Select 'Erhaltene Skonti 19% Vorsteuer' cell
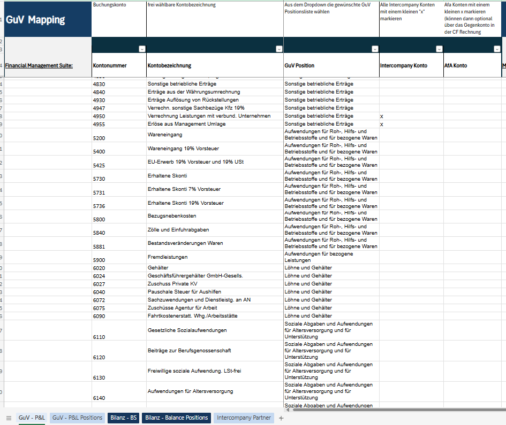The width and height of the screenshot is (506, 425). 215,203
